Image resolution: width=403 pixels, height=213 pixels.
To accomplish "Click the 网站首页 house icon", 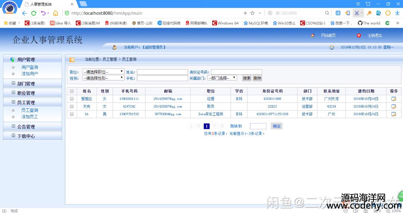I will coord(313,35).
